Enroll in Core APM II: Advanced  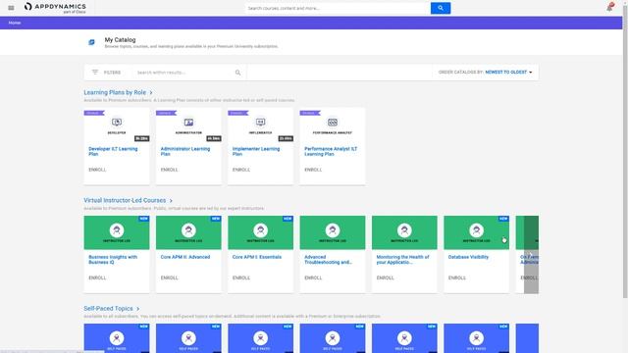click(x=170, y=277)
